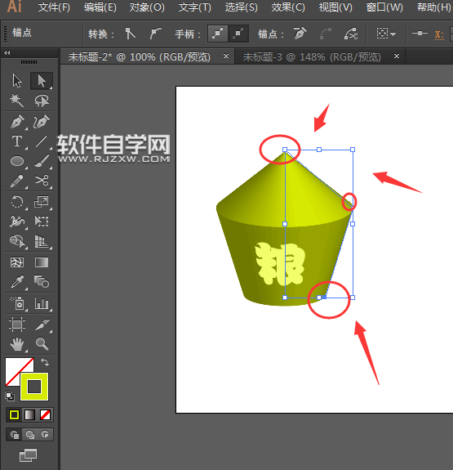Select the Free Transform tool
Viewport: 453px width, 470px height.
(42, 222)
